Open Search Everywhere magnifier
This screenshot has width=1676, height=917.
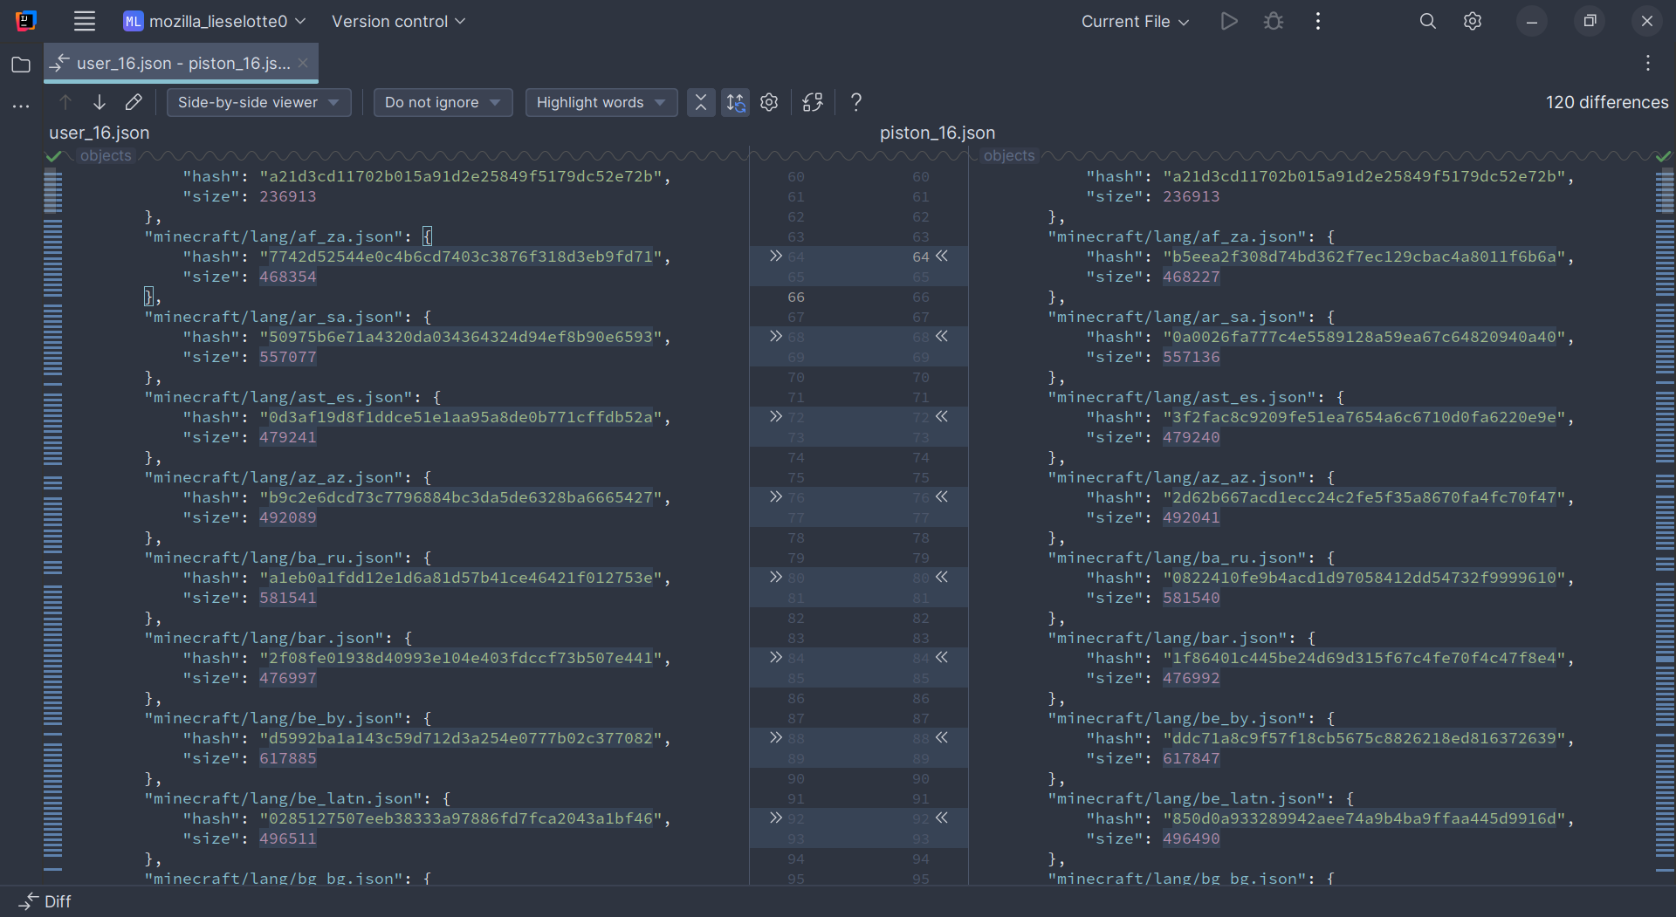click(1427, 21)
